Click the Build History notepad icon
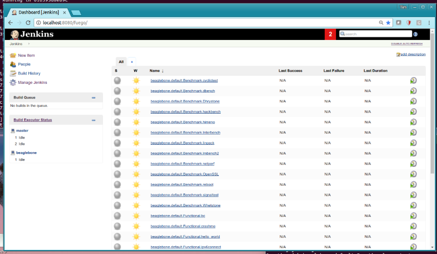Image resolution: width=437 pixels, height=254 pixels. [x=13, y=73]
